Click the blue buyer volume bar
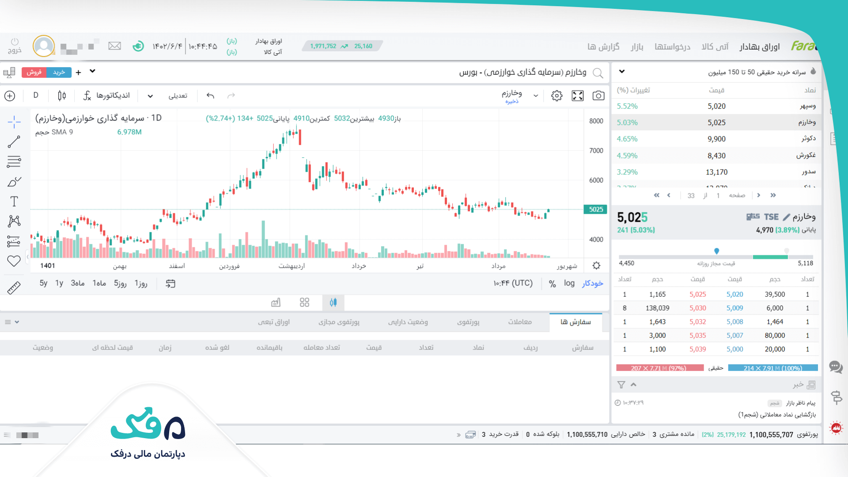 773,368
